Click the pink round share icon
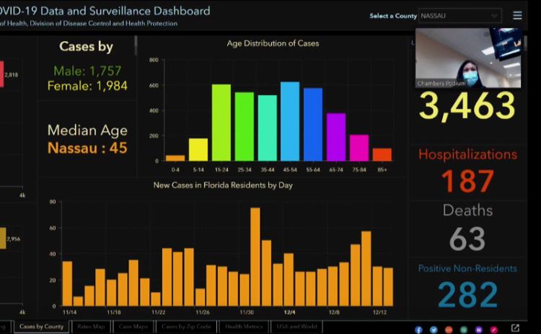 [493, 330]
